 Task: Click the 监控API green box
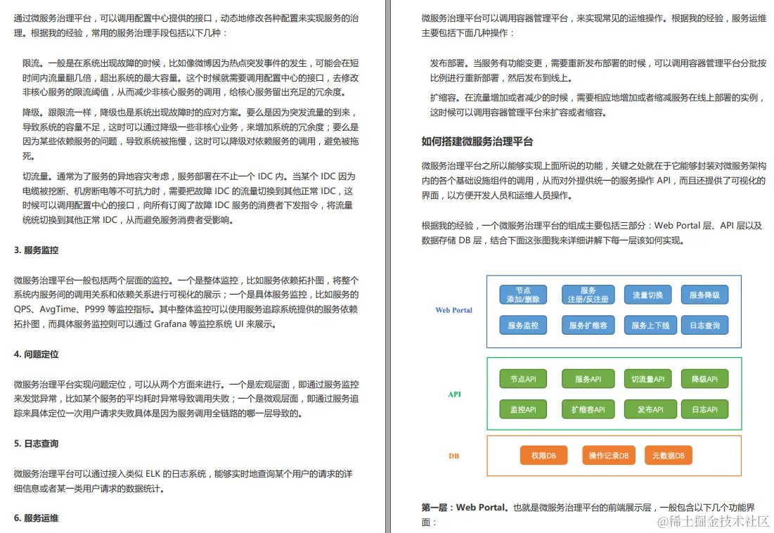click(x=523, y=409)
